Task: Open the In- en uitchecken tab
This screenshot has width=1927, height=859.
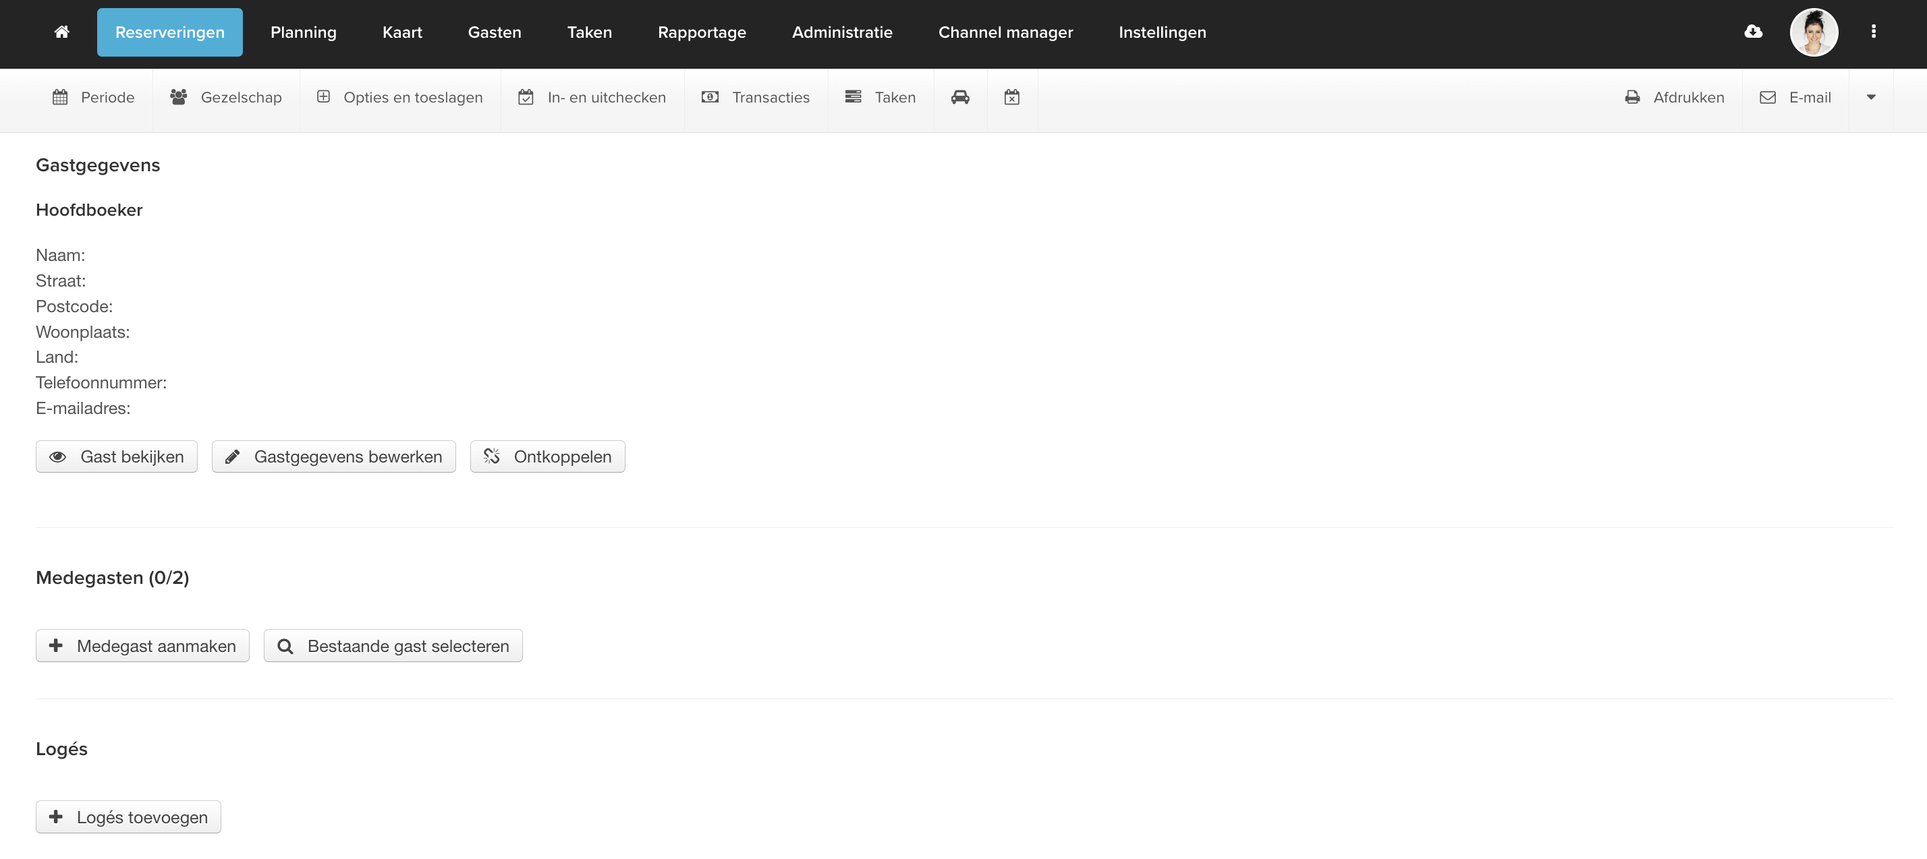Action: pyautogui.click(x=592, y=97)
